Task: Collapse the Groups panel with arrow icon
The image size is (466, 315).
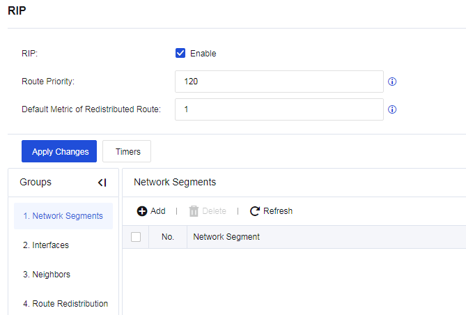Action: 102,183
